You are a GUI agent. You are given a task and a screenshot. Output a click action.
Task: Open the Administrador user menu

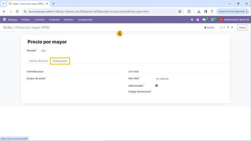click(234, 20)
